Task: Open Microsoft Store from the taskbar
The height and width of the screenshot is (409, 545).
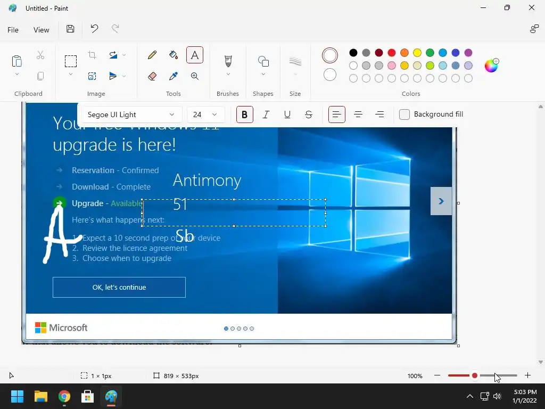Action: tap(88, 396)
